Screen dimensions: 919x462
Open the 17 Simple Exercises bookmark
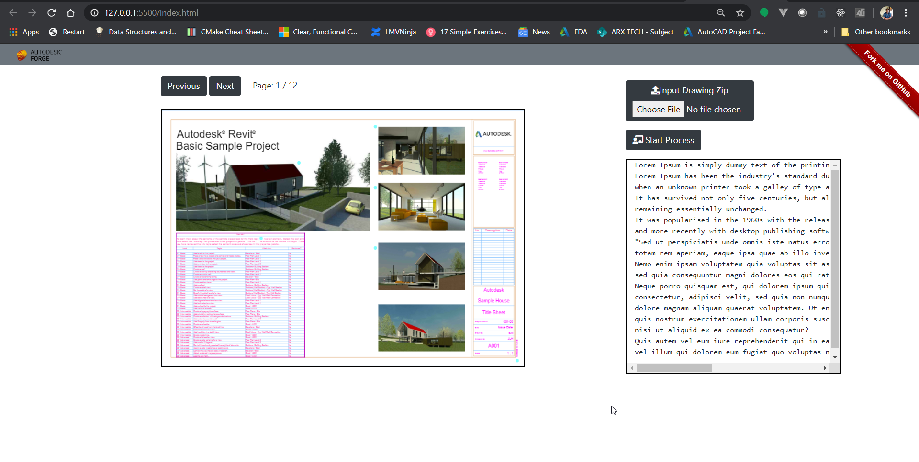pos(467,32)
